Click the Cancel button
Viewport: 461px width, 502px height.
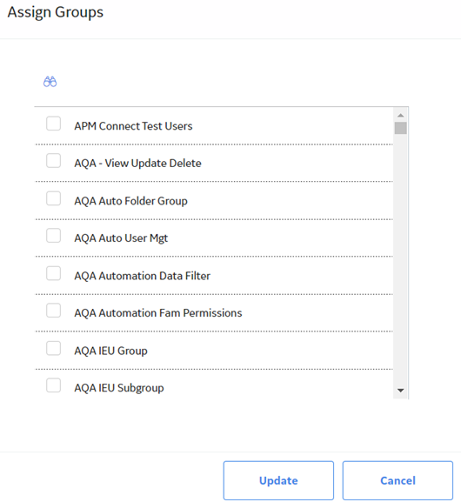click(398, 480)
